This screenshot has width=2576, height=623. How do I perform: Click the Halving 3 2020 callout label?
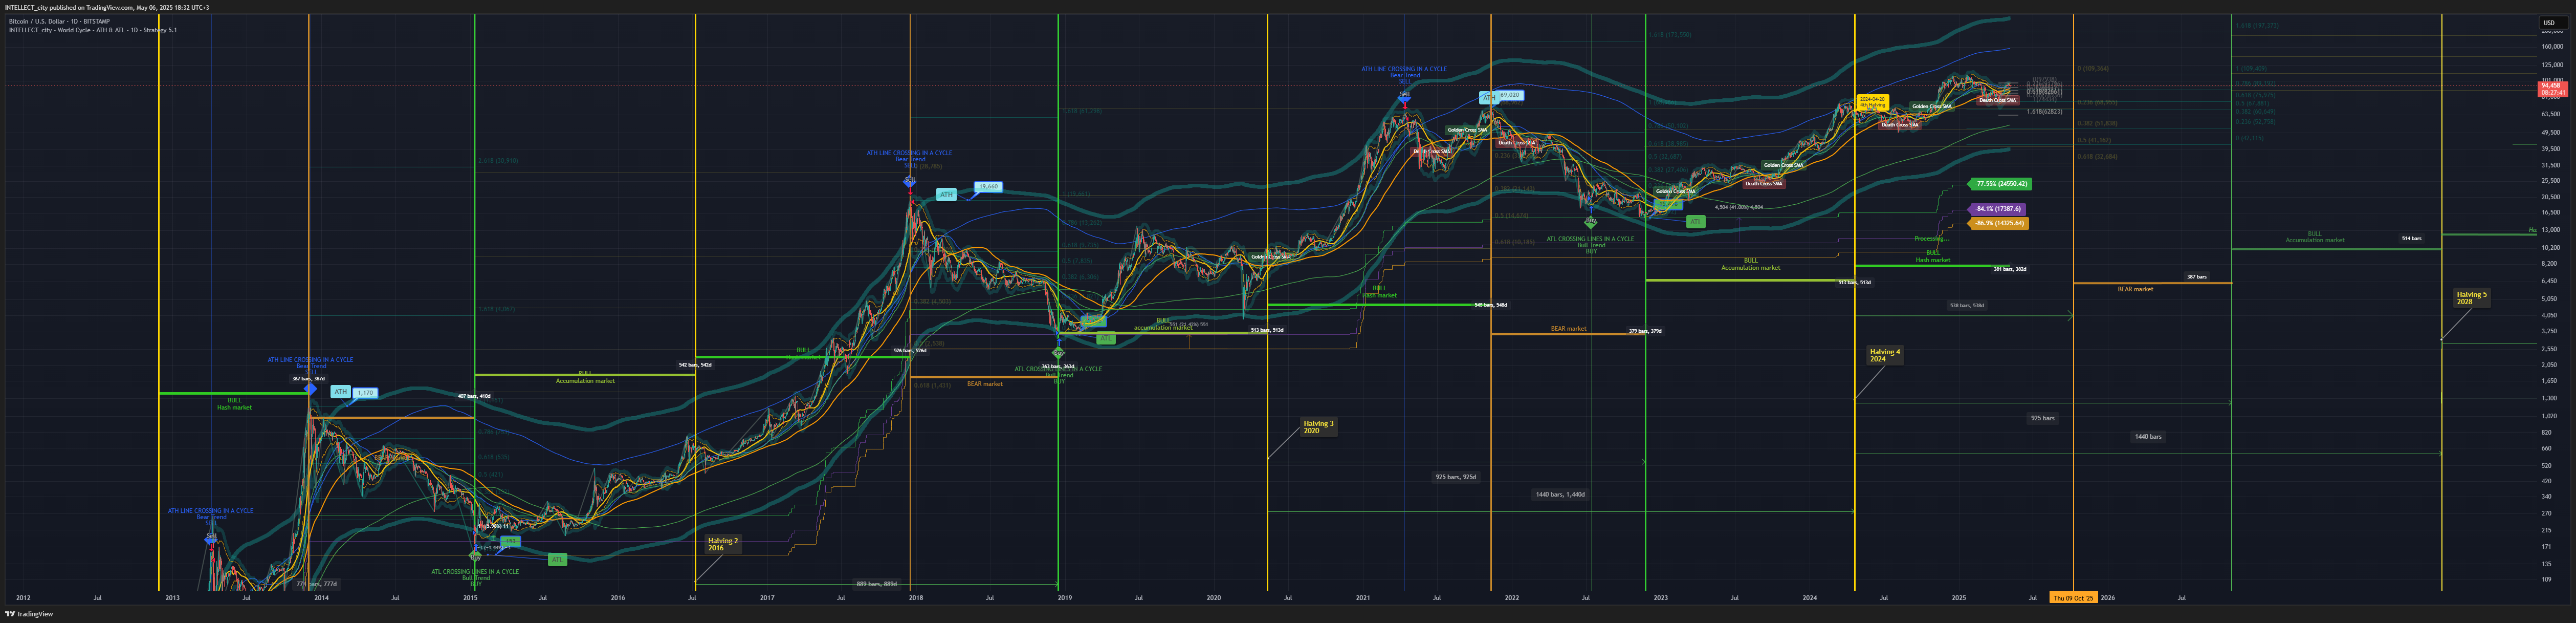(1318, 427)
